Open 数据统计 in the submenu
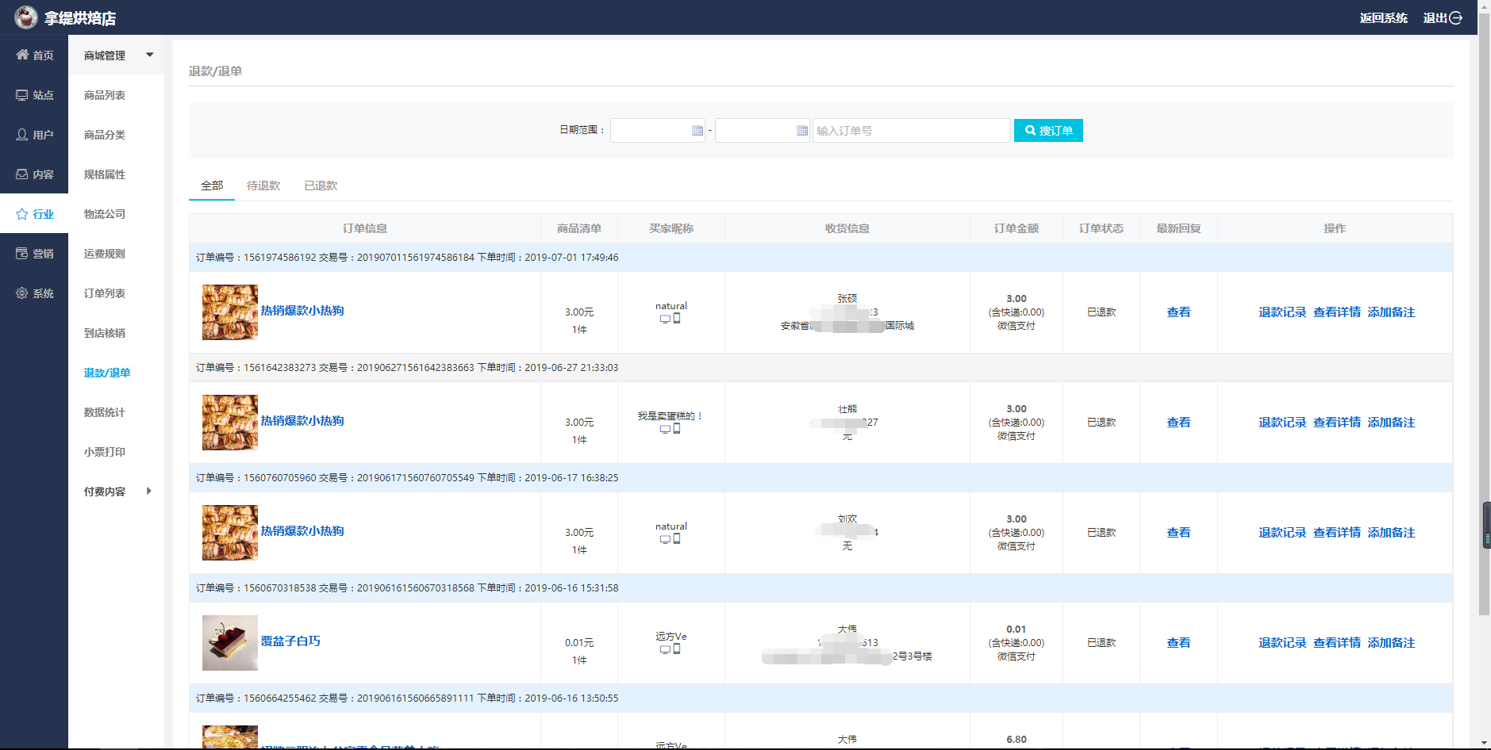 click(105, 412)
